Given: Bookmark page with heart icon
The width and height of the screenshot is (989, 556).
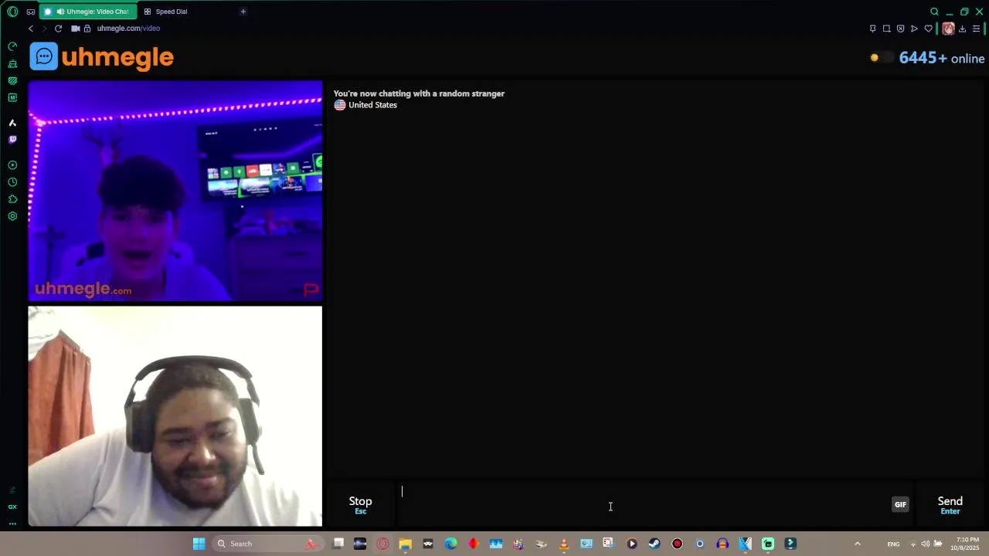Looking at the screenshot, I should click(929, 29).
